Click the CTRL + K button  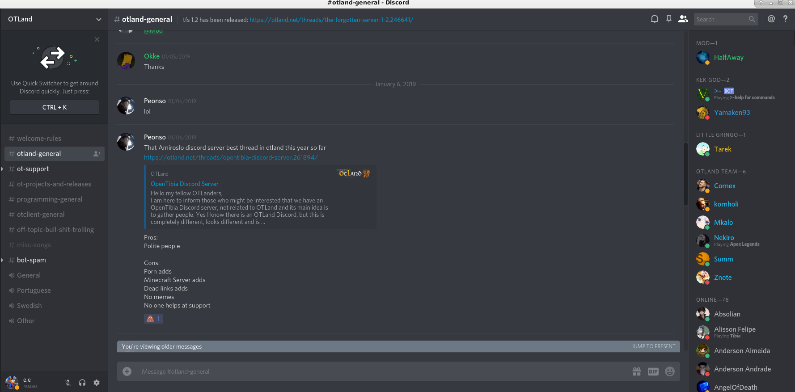coord(55,107)
